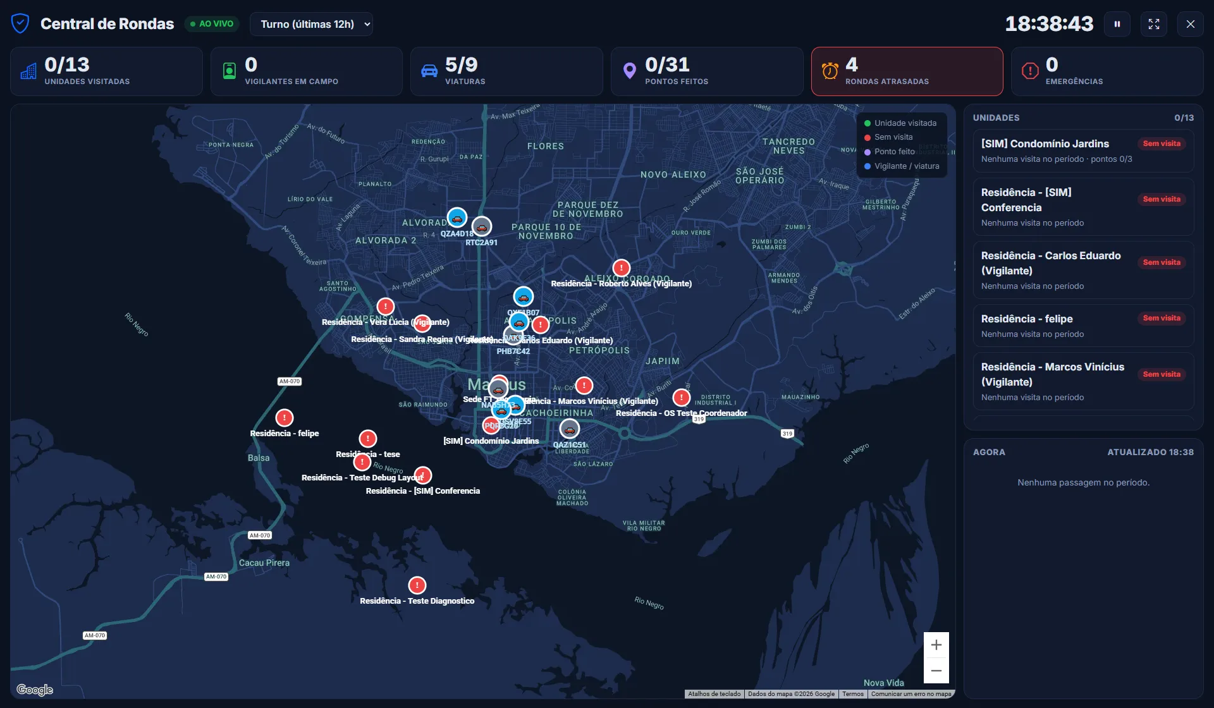This screenshot has height=708, width=1214.
Task: Click the alarm clock icon for Rondas Atrasadas
Action: point(830,71)
